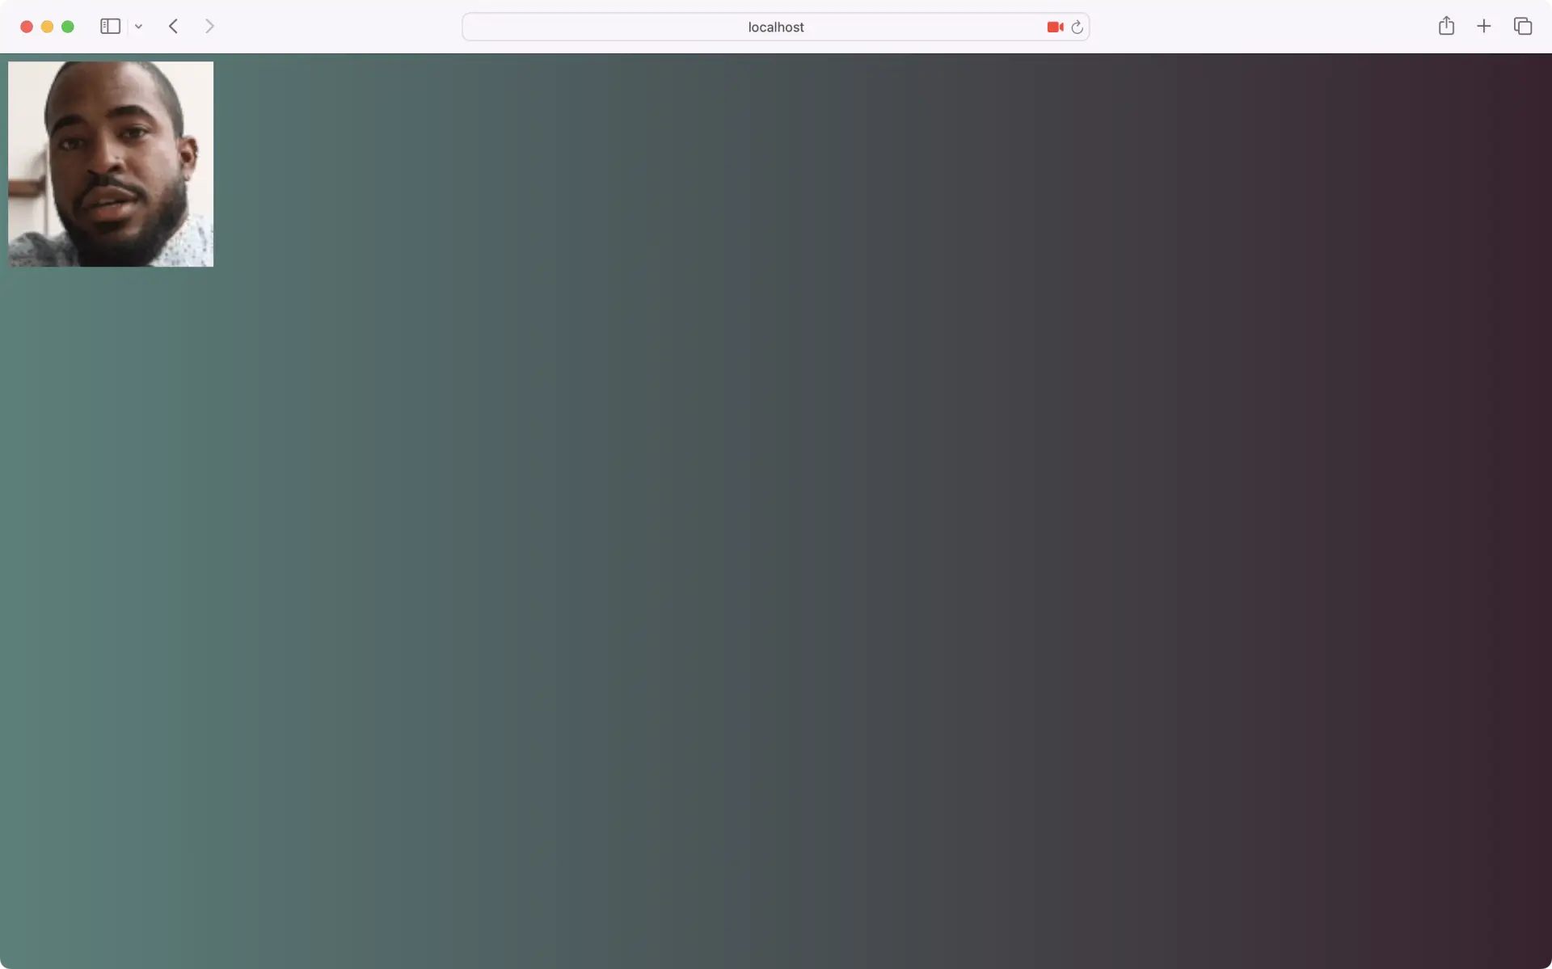The image size is (1552, 969).
Task: Open the Share menu
Action: point(1446,27)
